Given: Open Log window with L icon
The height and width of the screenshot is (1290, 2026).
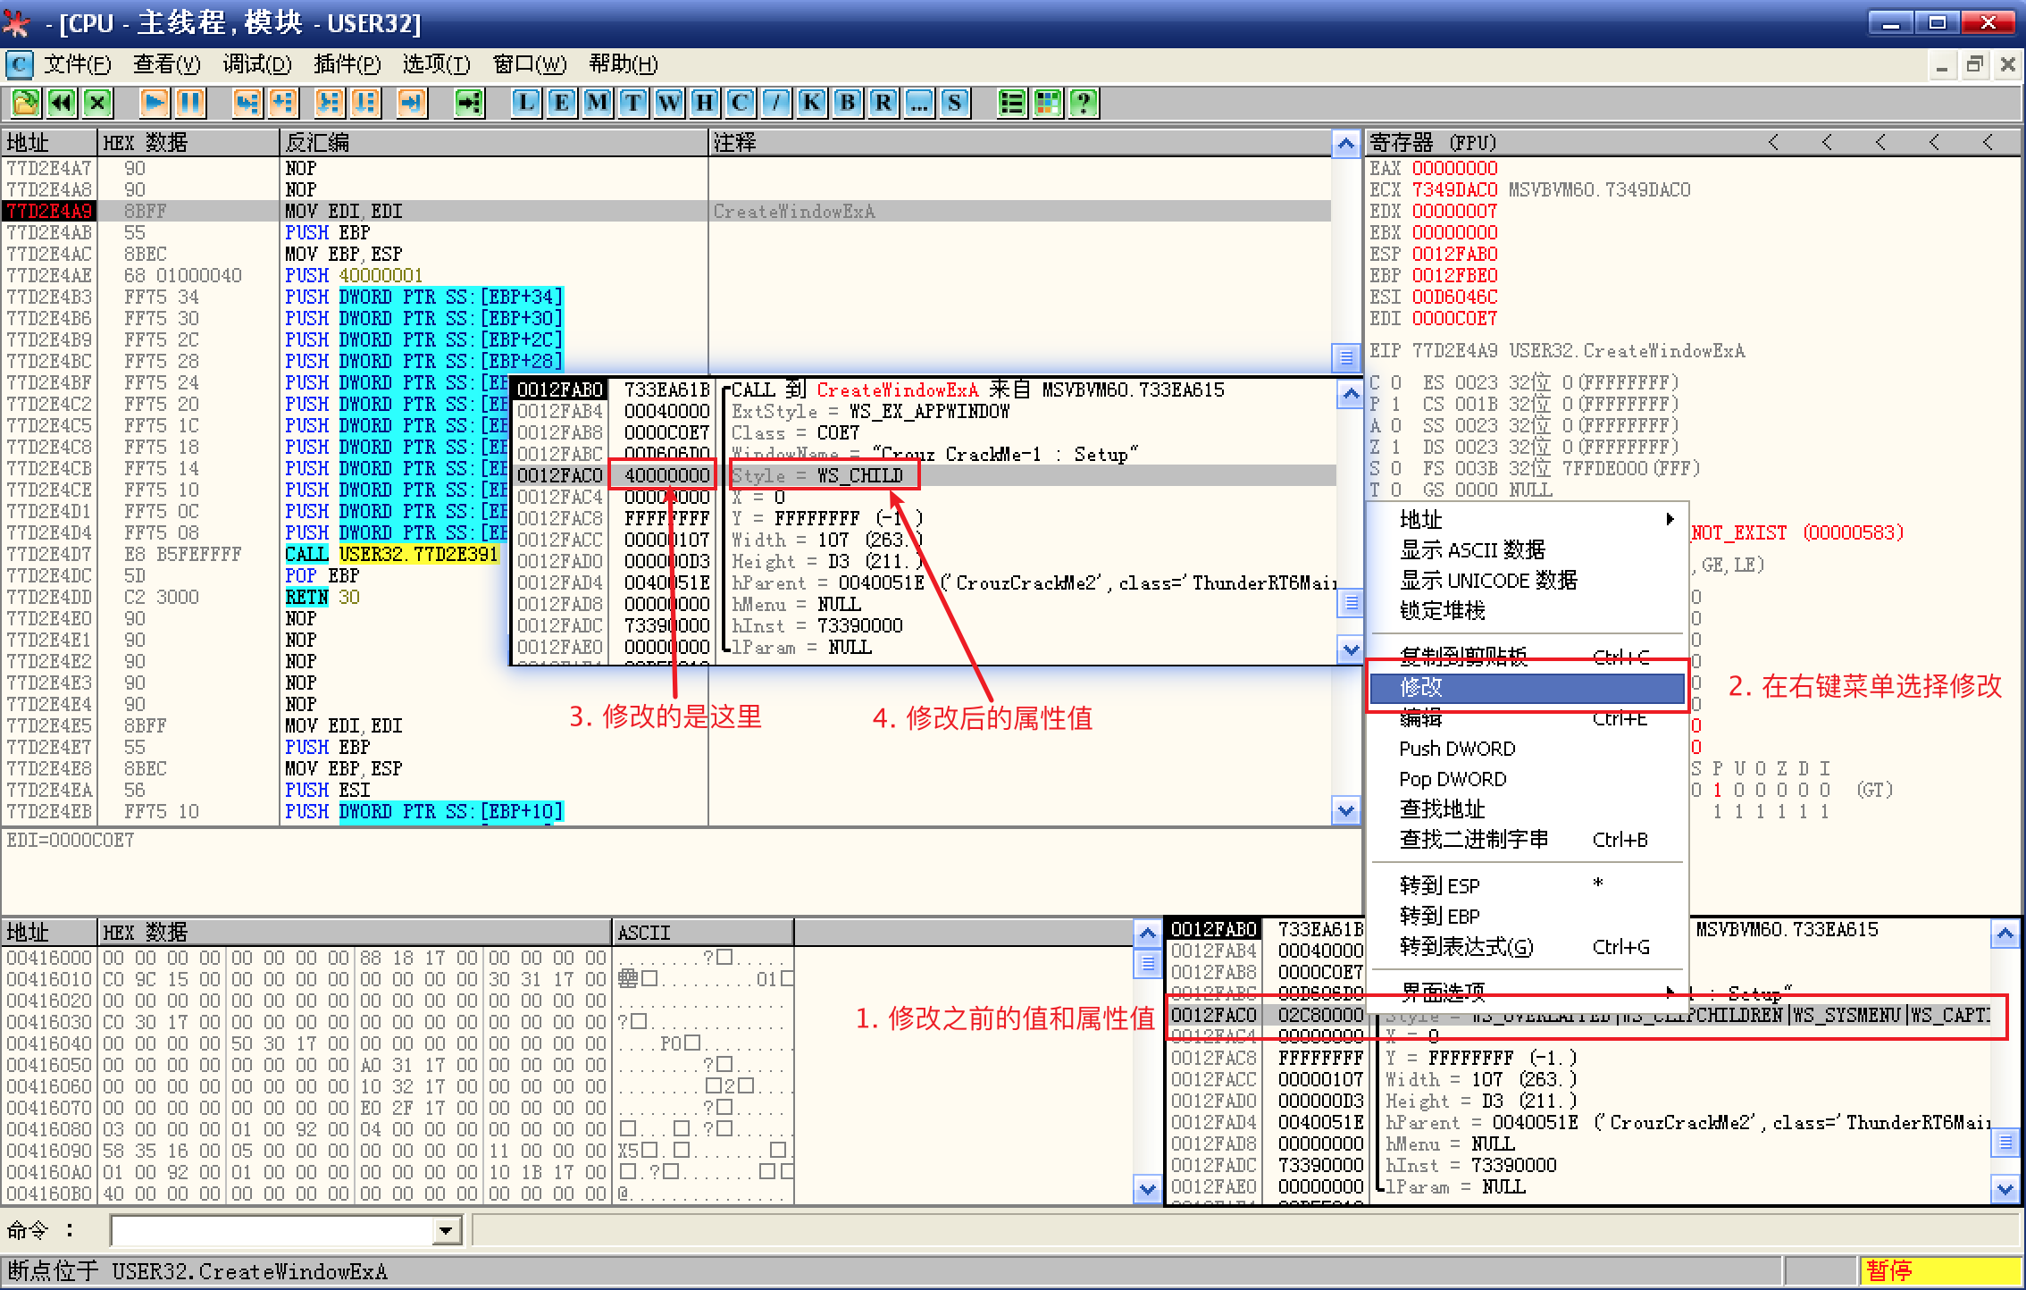Looking at the screenshot, I should (x=527, y=104).
